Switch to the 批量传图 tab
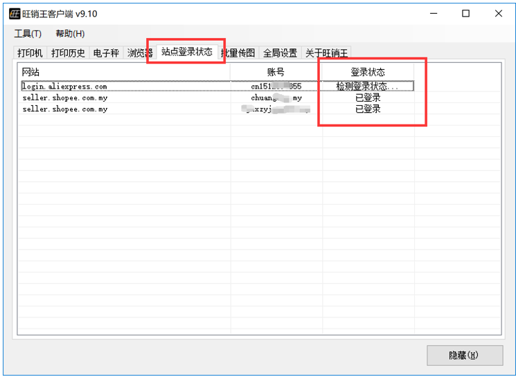The width and height of the screenshot is (516, 377). point(238,53)
